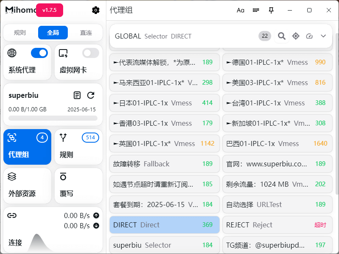The width and height of the screenshot is (339, 254).
Task: Click the pin window icon
Action: pos(271,10)
